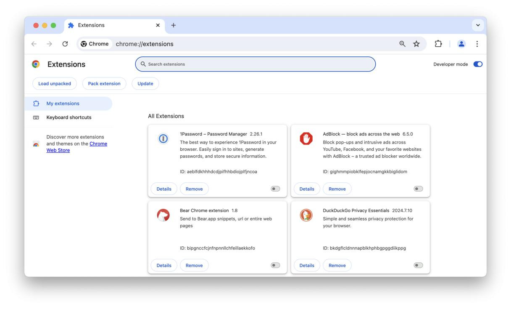Open Details for 1Password
The width and height of the screenshot is (511, 309).
pos(164,189)
